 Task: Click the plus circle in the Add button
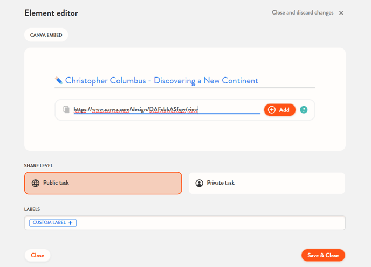pos(272,109)
